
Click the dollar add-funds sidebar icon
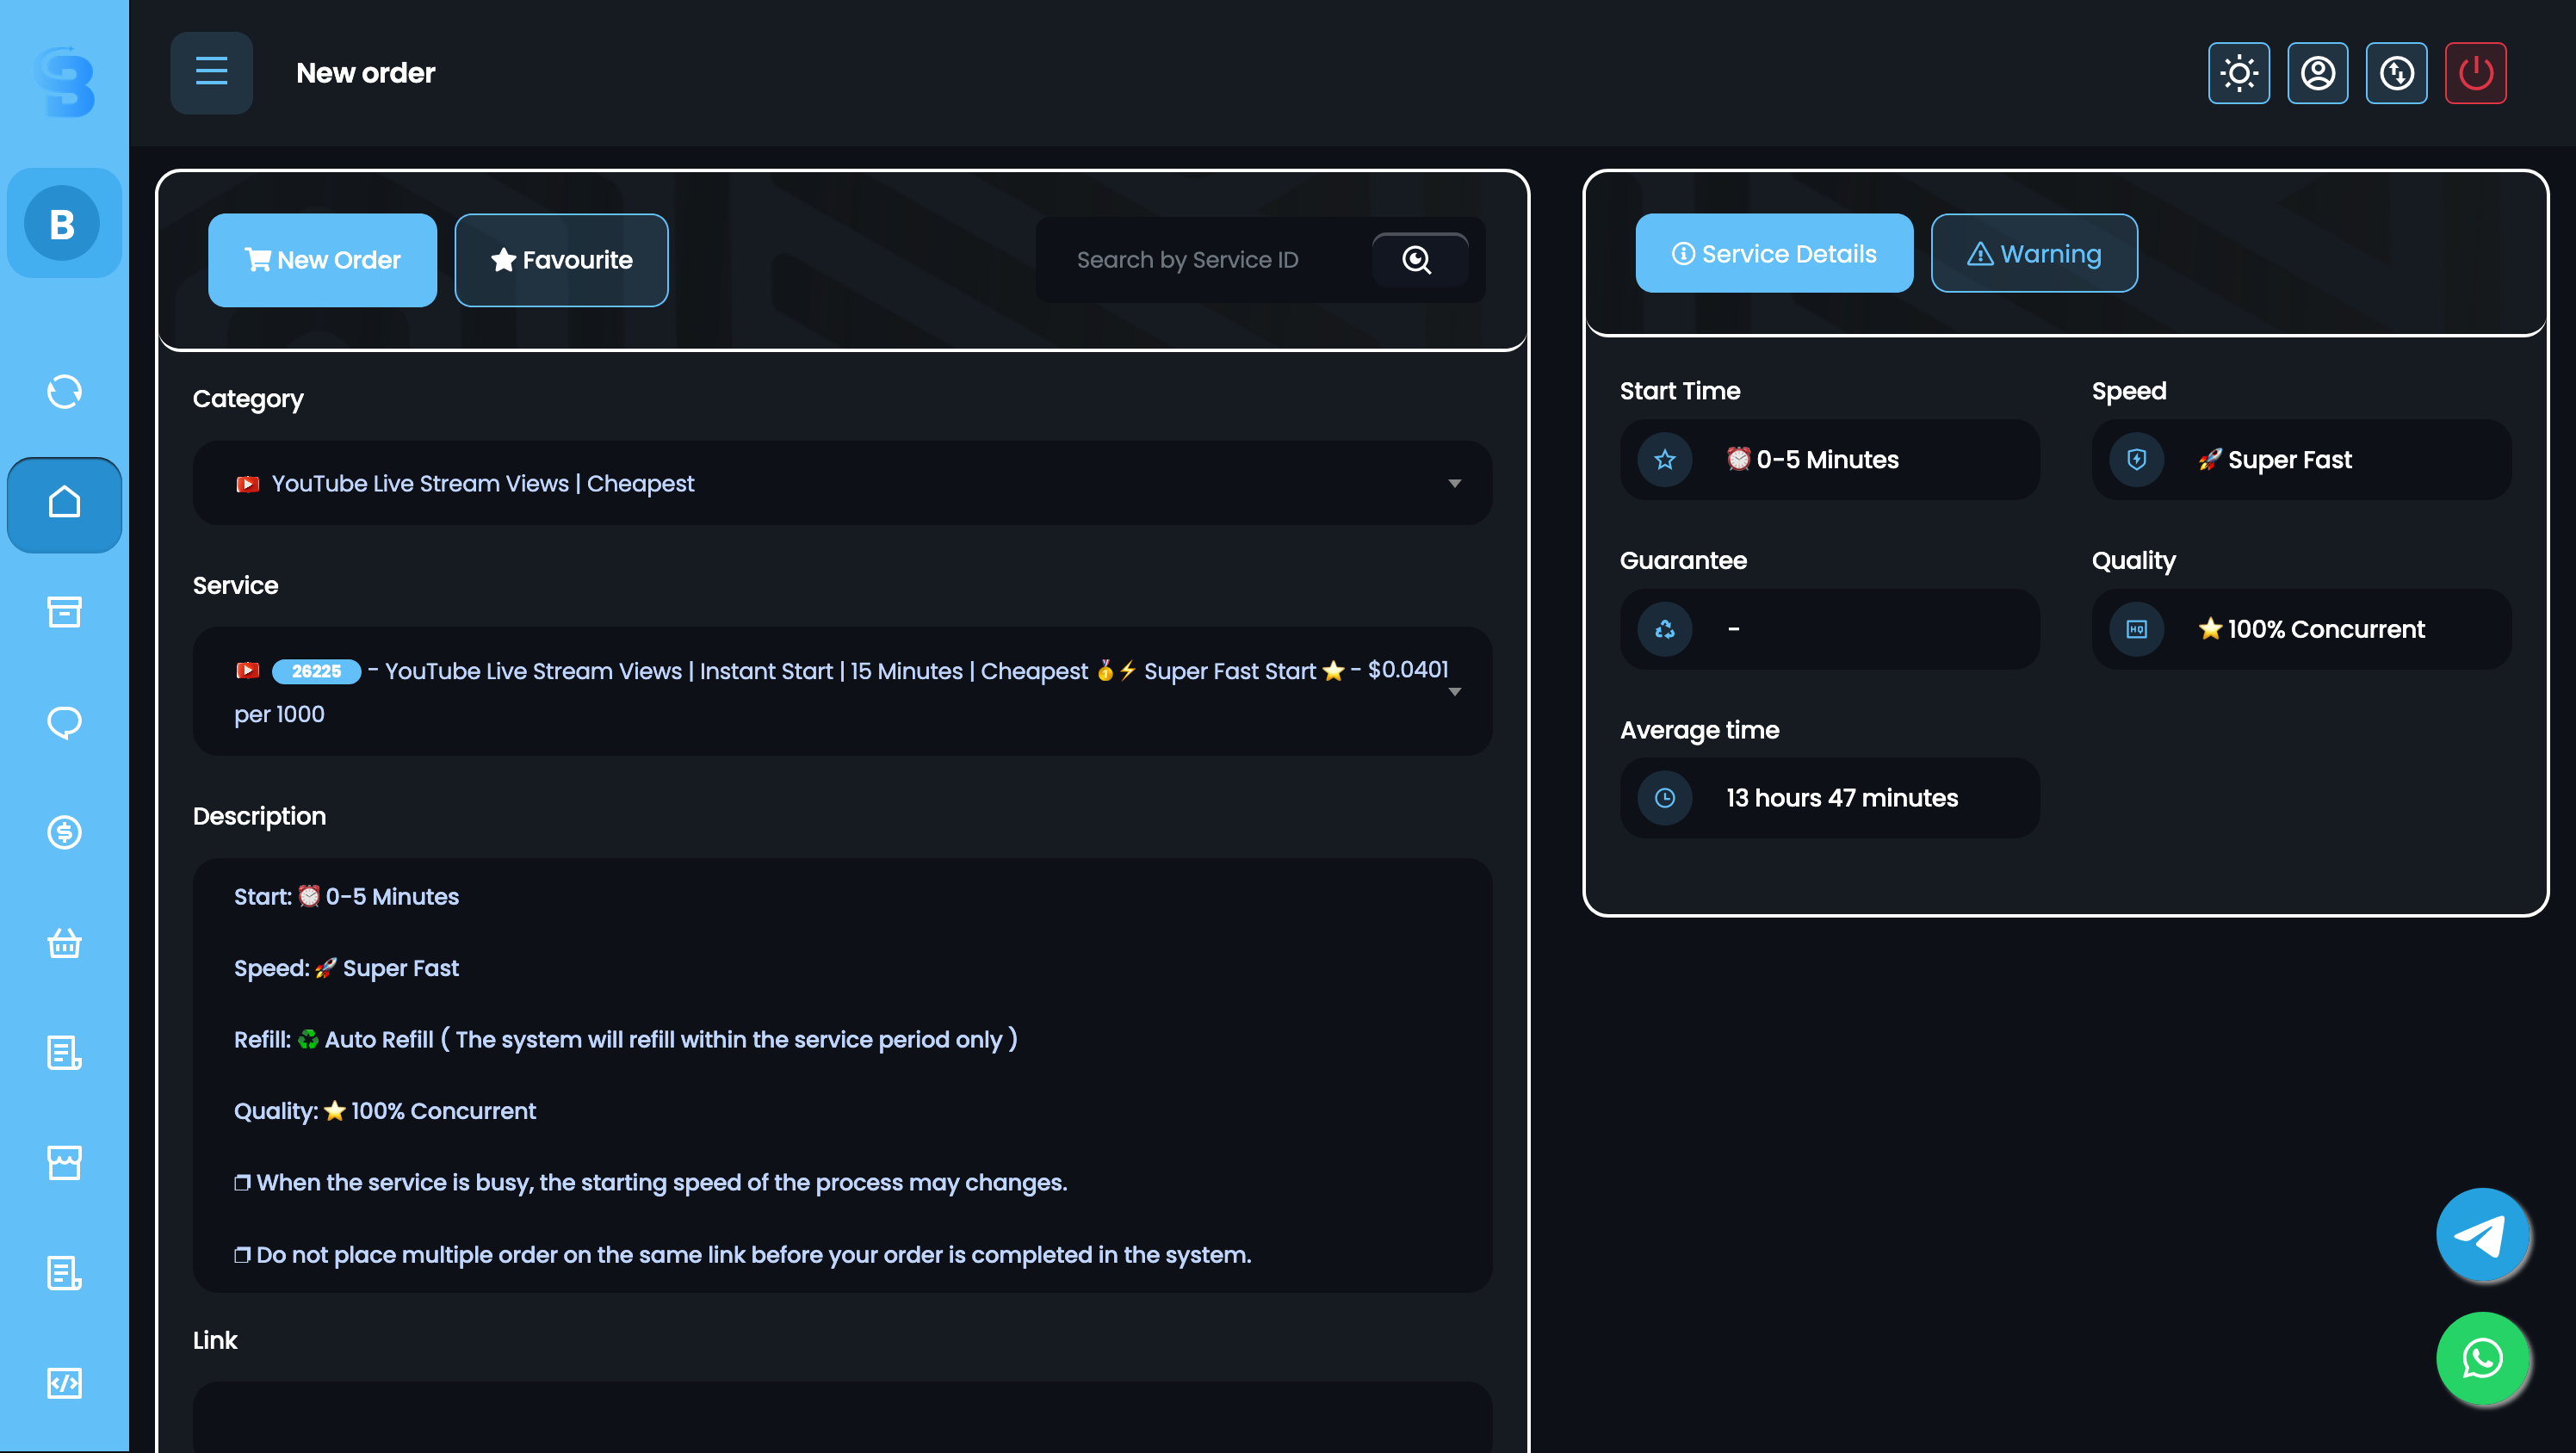[x=64, y=832]
